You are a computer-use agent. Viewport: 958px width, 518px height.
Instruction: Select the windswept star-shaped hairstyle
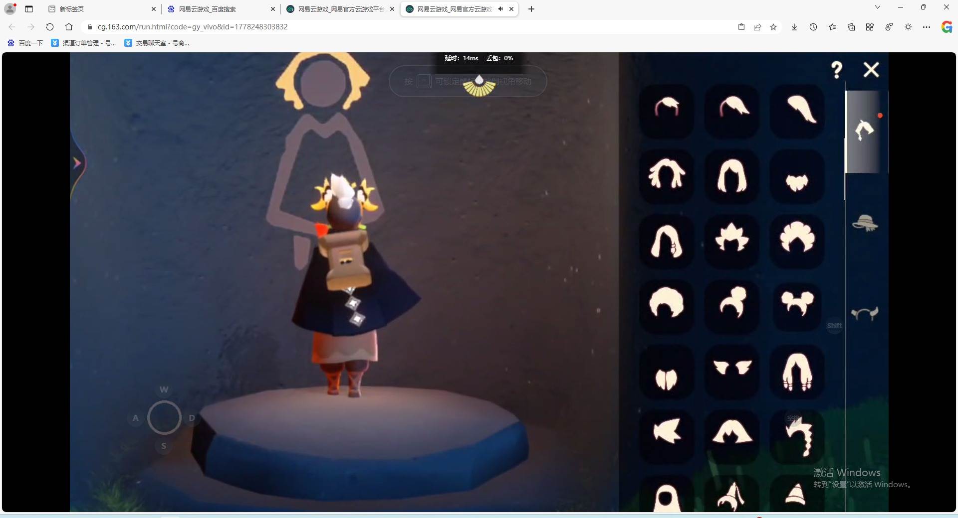pyautogui.click(x=667, y=436)
